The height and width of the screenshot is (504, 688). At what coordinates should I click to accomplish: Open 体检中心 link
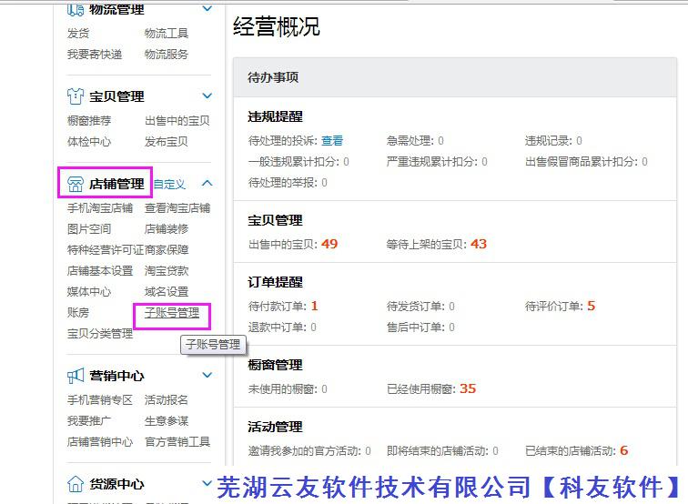coord(89,142)
